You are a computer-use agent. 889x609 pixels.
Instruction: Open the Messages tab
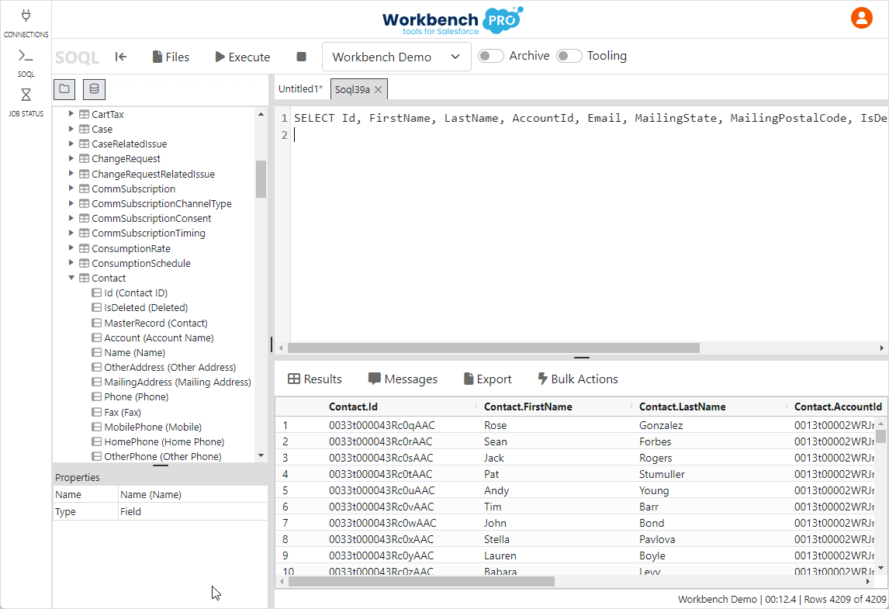coord(403,379)
